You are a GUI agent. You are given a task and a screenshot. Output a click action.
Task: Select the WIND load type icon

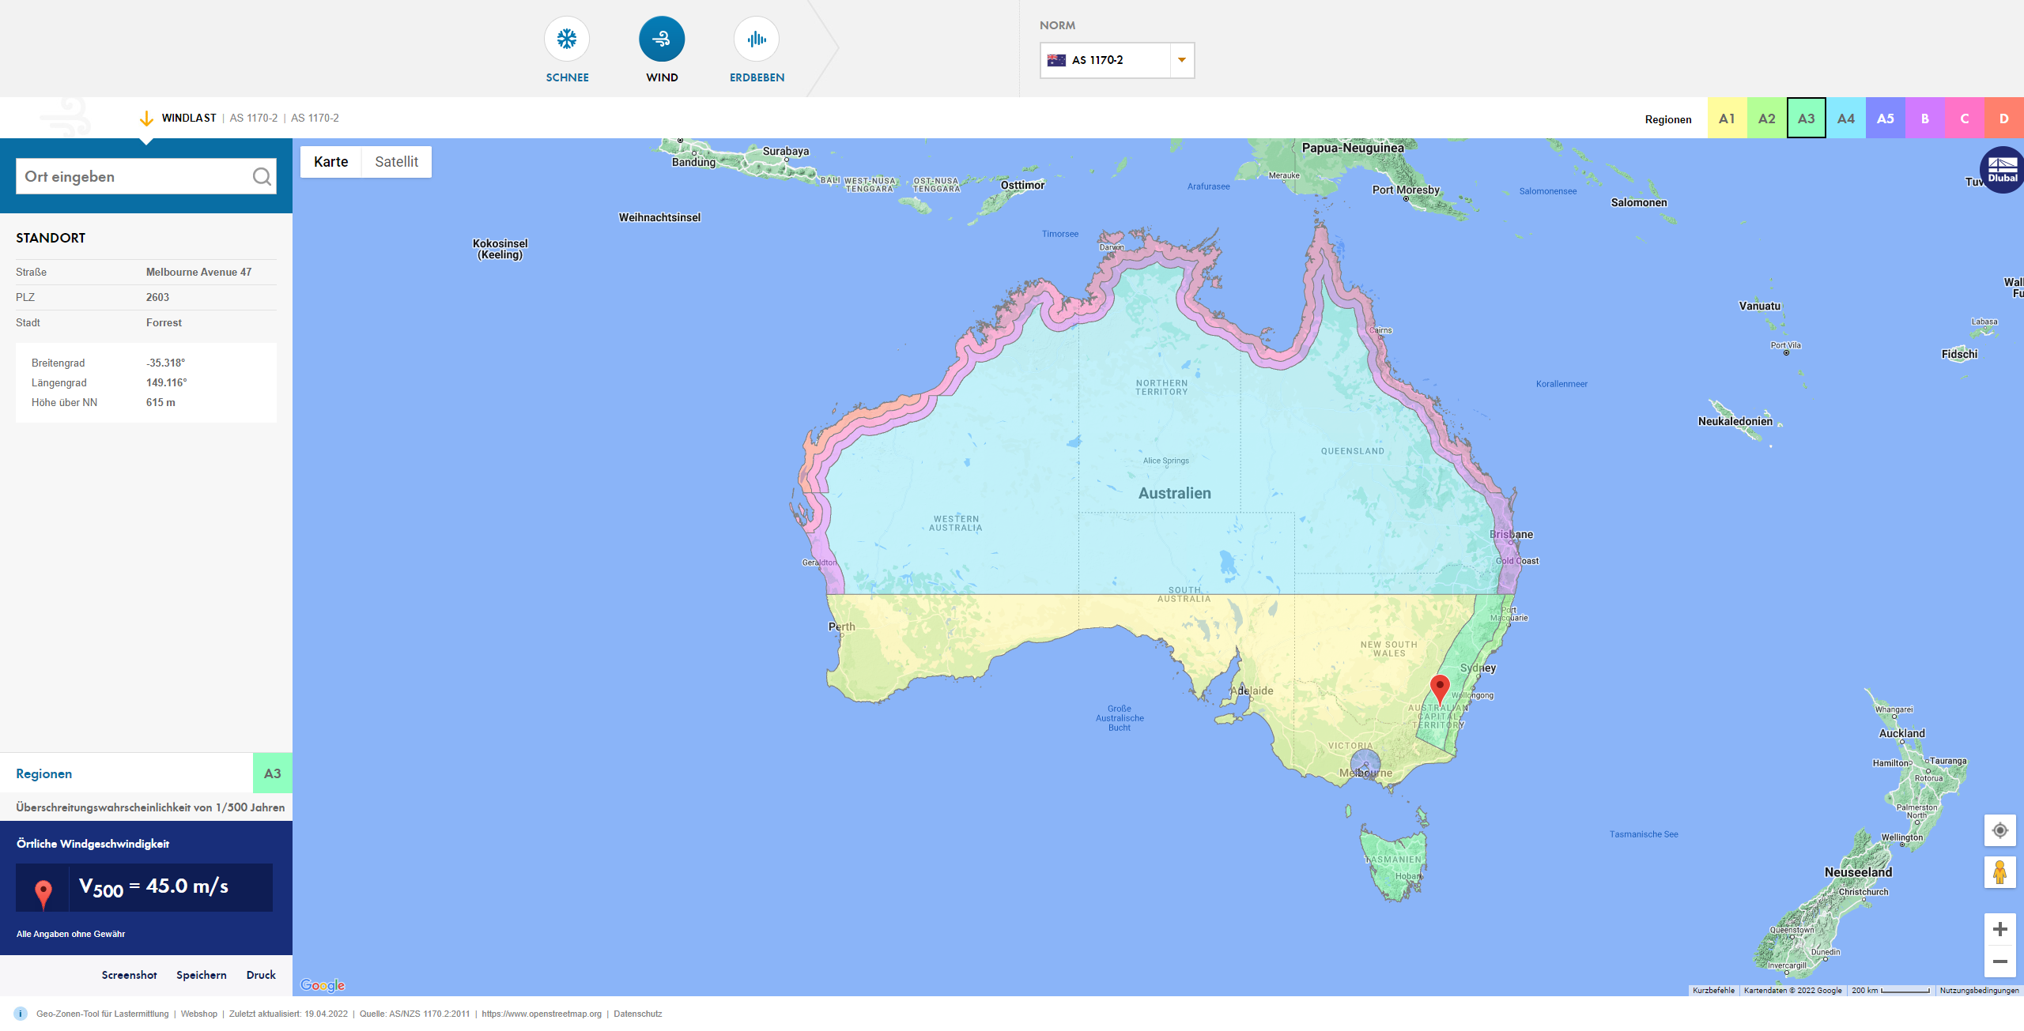pyautogui.click(x=662, y=38)
